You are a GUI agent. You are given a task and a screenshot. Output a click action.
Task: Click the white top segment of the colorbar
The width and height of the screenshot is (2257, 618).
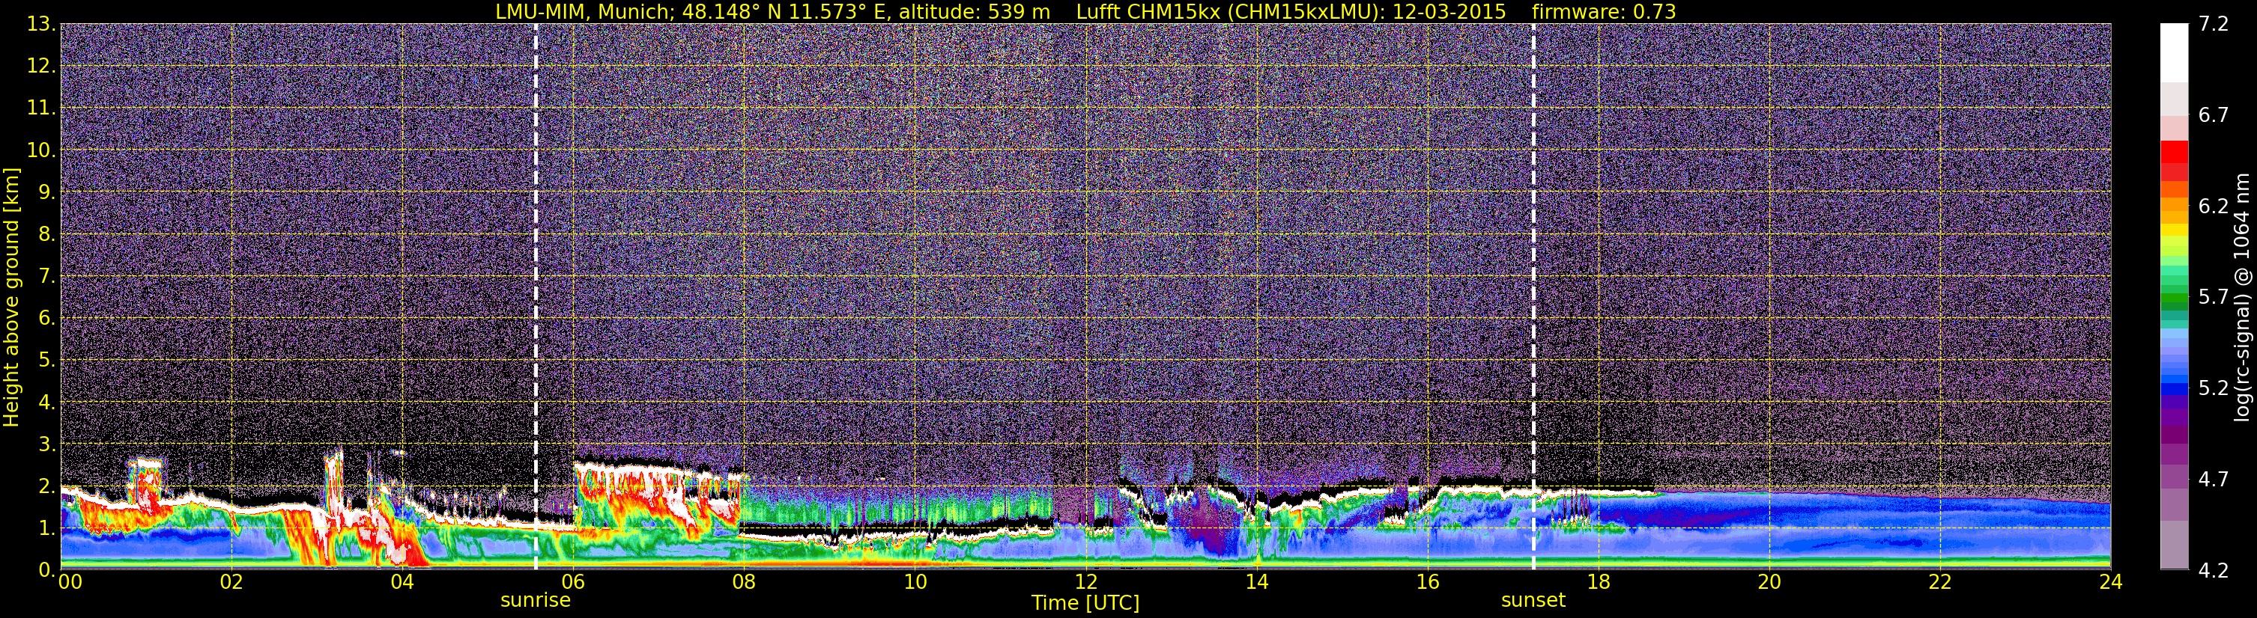(2174, 52)
